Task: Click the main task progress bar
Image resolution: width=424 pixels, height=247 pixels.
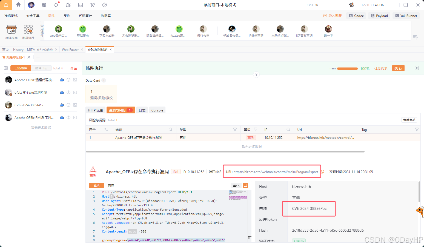Action: point(348,68)
